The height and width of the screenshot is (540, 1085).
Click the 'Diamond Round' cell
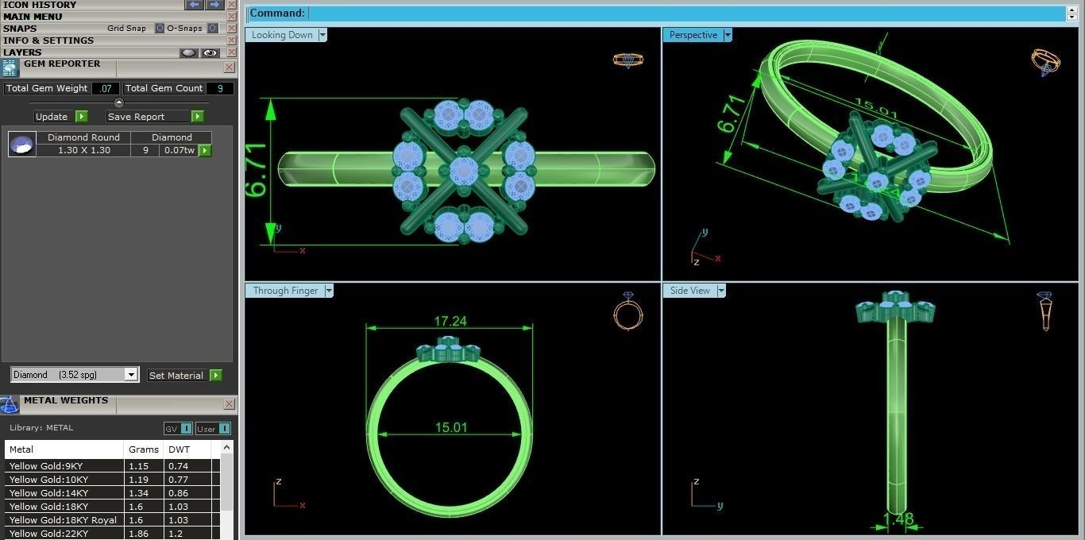(84, 137)
